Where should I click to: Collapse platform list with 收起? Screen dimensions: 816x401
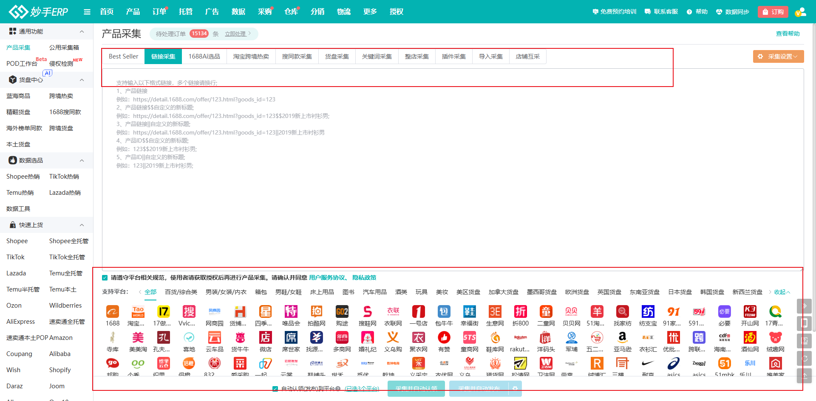coord(782,292)
